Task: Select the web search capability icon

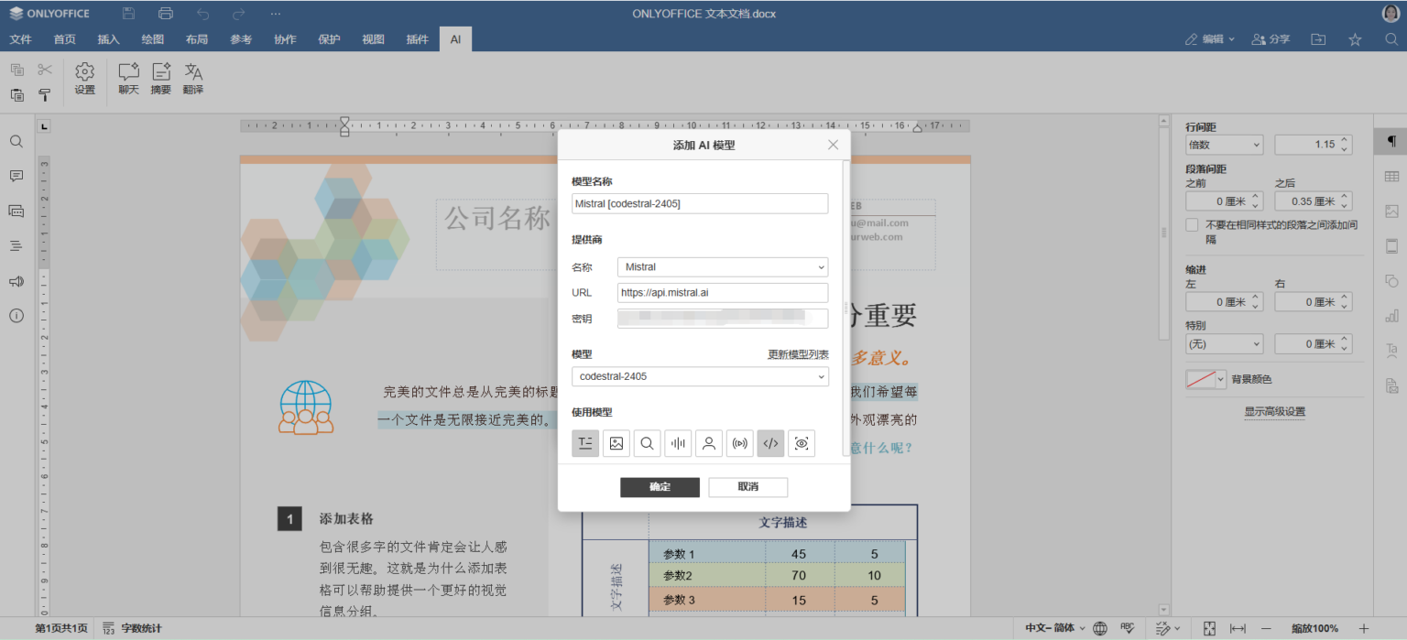Action: pos(647,443)
